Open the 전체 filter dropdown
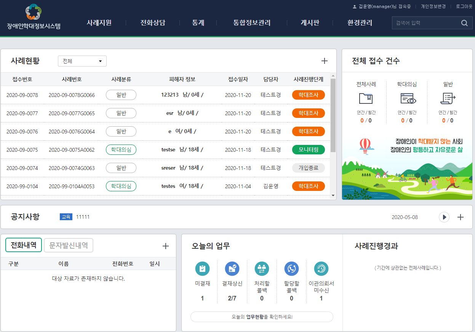 pyautogui.click(x=82, y=61)
